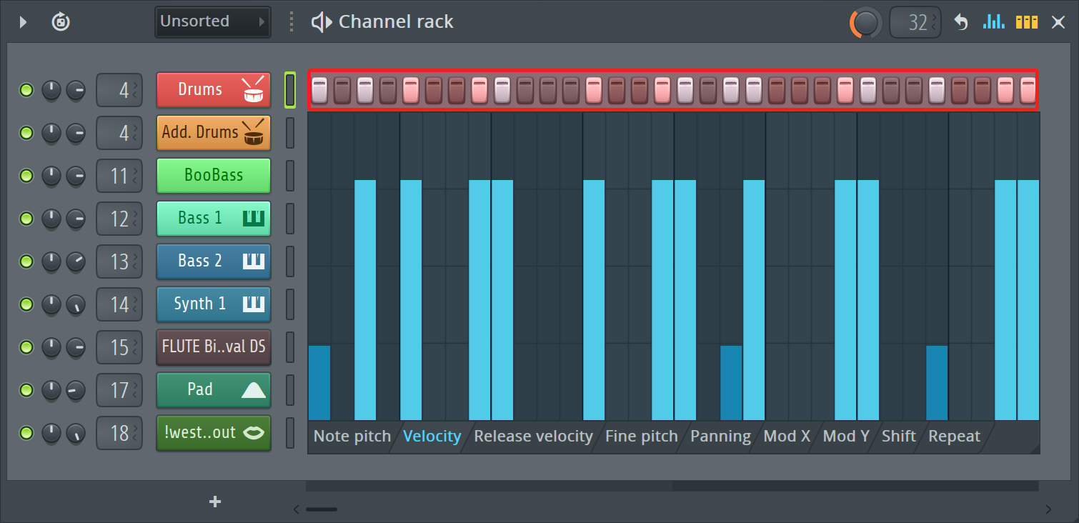Open the Pad channel button
This screenshot has height=523, width=1079.
click(x=214, y=390)
